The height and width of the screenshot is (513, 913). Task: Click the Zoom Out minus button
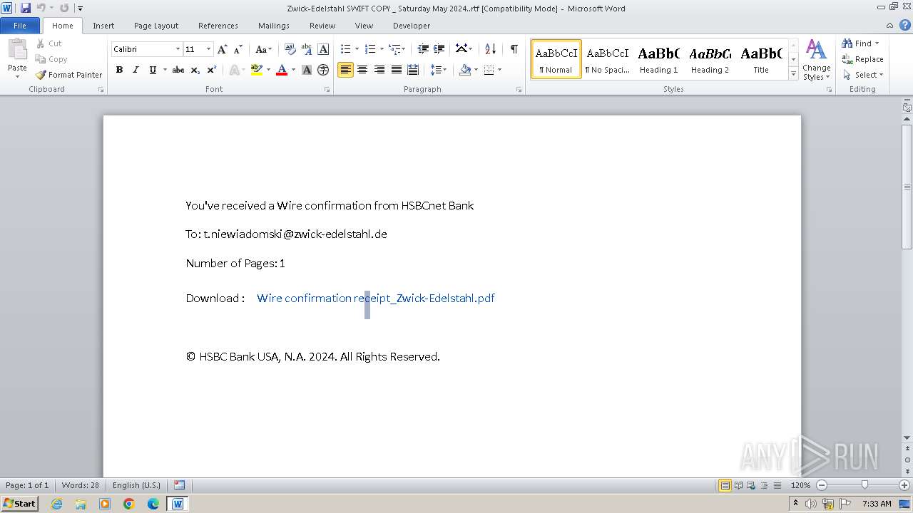tap(822, 485)
